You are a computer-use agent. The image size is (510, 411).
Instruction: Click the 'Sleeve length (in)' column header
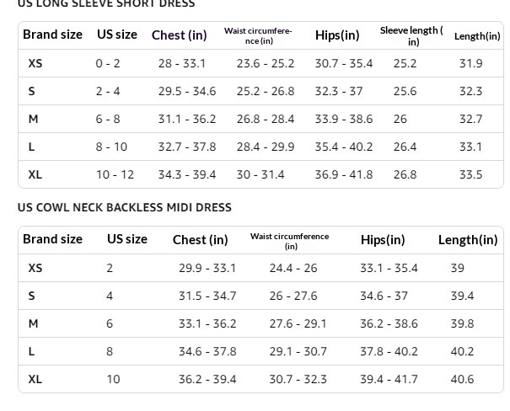pos(411,35)
